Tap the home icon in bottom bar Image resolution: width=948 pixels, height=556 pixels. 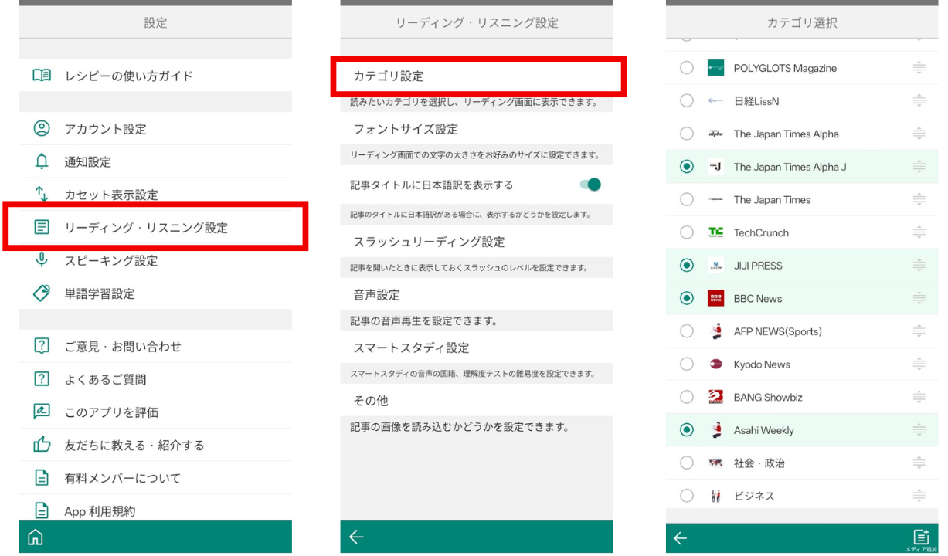pos(33,538)
